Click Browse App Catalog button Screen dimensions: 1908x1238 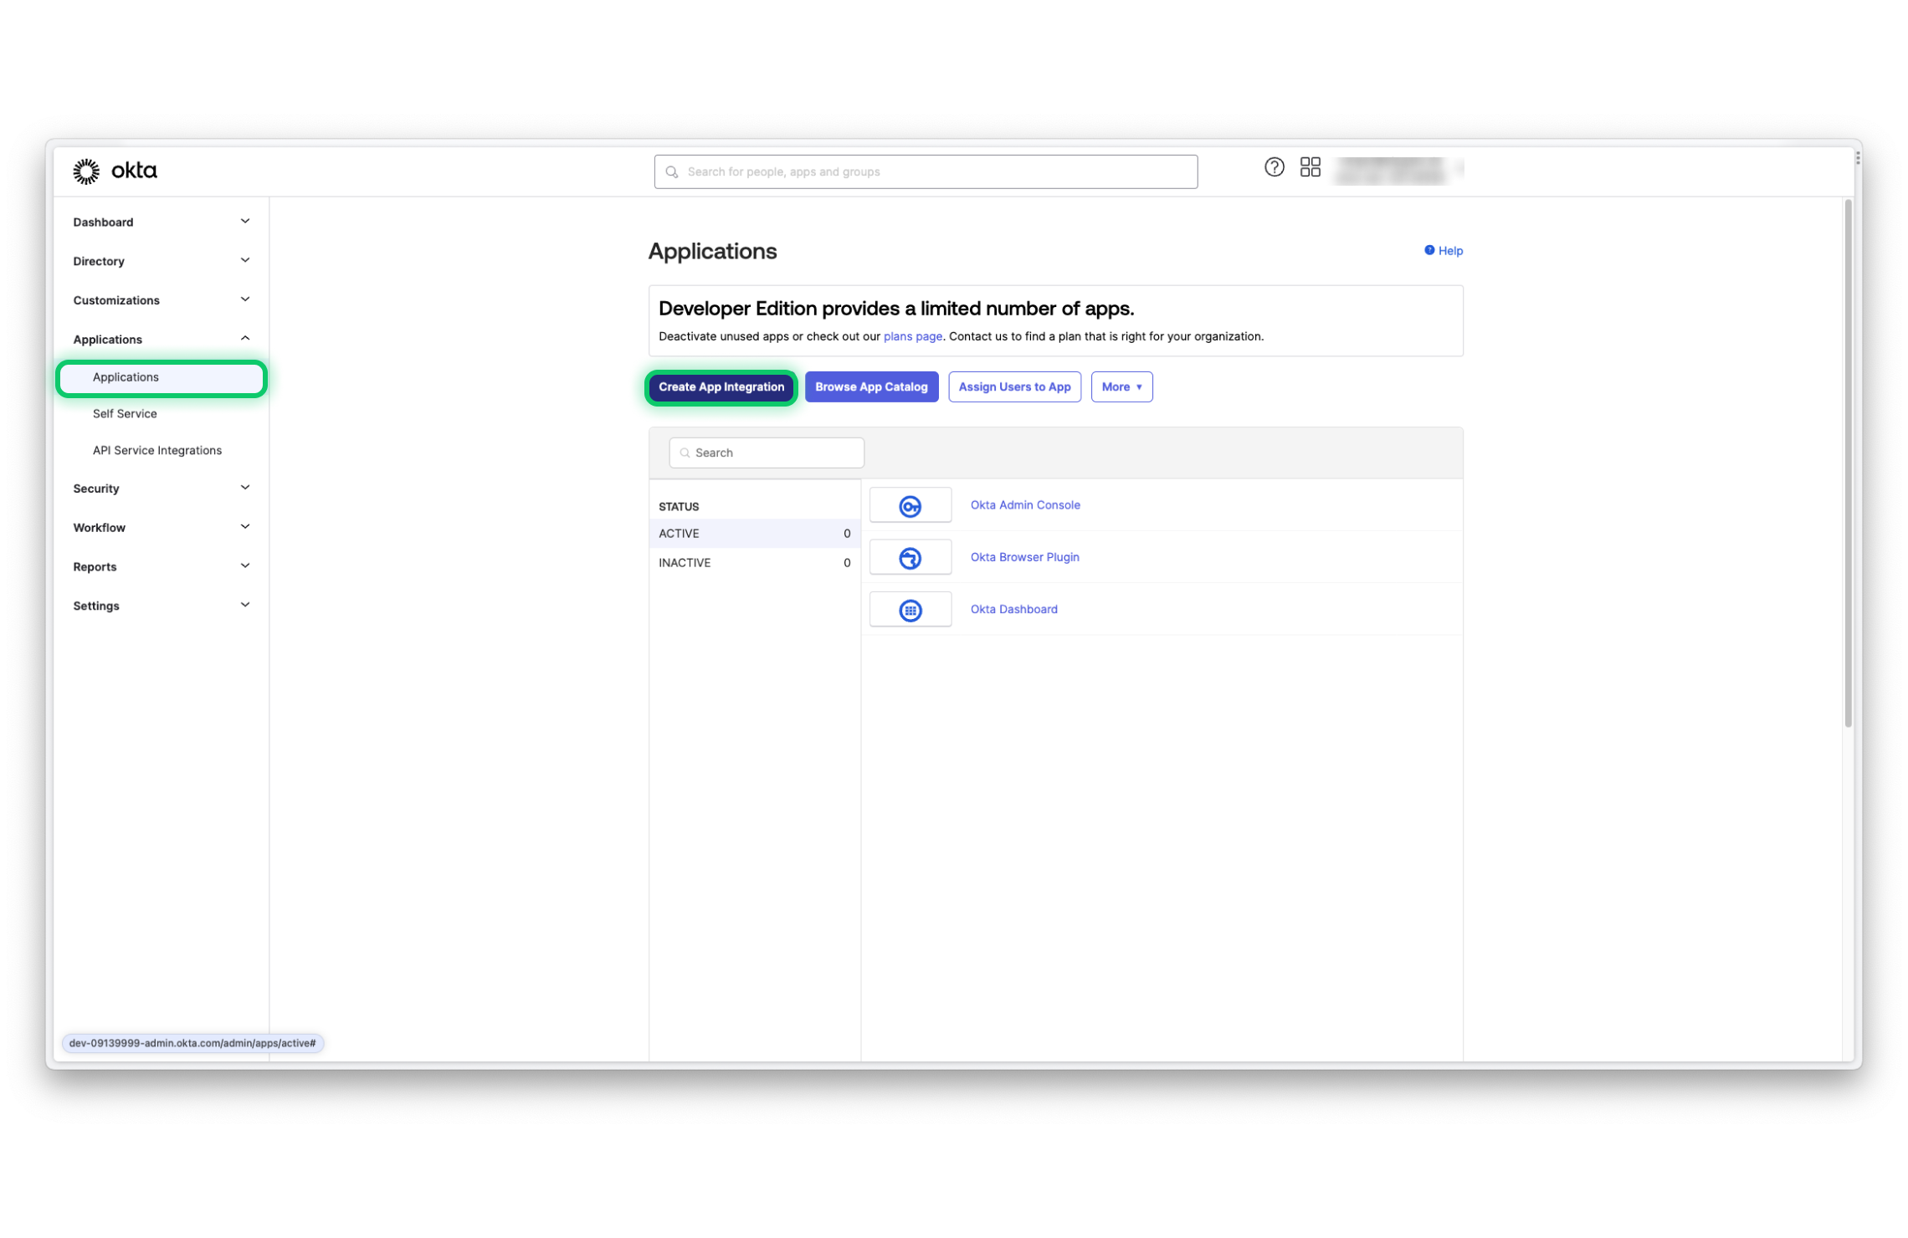click(x=871, y=387)
